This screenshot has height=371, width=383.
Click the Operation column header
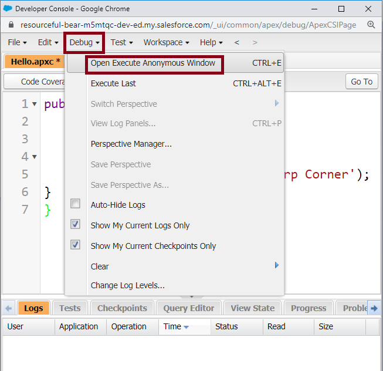pyautogui.click(x=133, y=326)
